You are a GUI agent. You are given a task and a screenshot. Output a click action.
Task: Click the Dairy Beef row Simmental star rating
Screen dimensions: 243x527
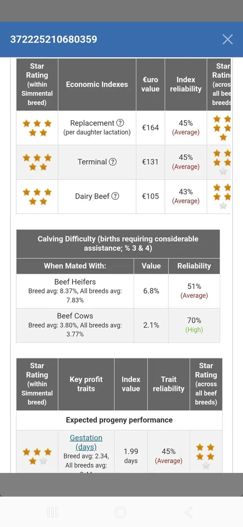click(x=37, y=196)
